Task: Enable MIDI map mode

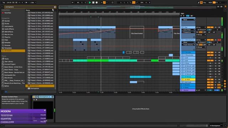Action: [x=210, y=2]
